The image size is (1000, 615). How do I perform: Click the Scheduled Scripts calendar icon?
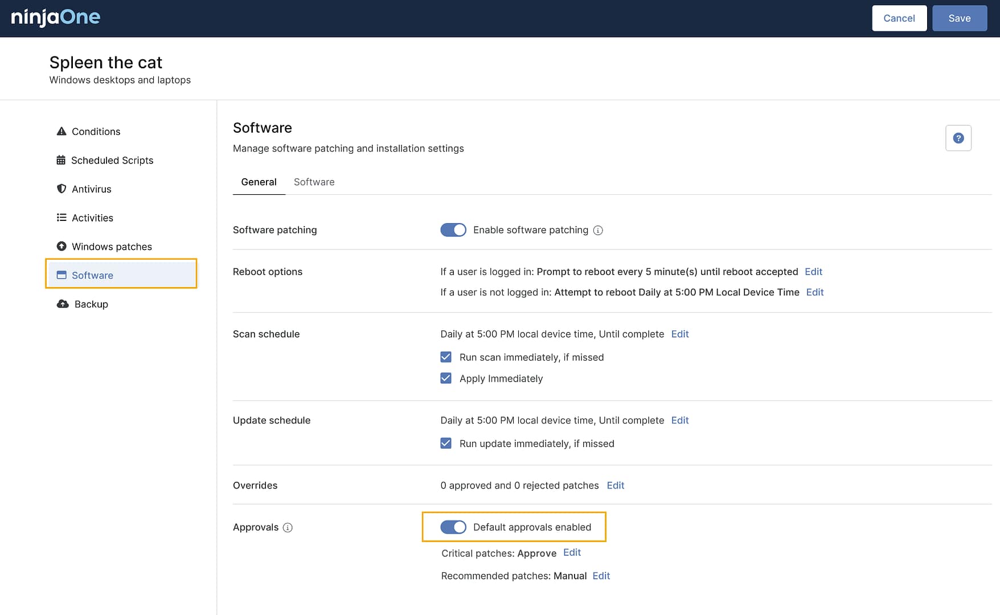coord(61,160)
